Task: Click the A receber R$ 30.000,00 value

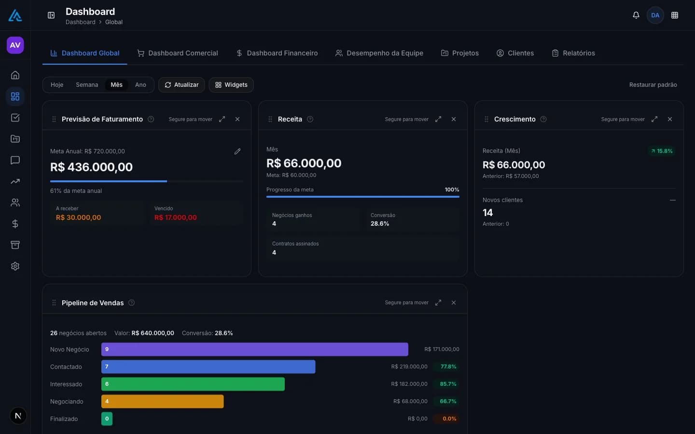Action: [x=79, y=217]
